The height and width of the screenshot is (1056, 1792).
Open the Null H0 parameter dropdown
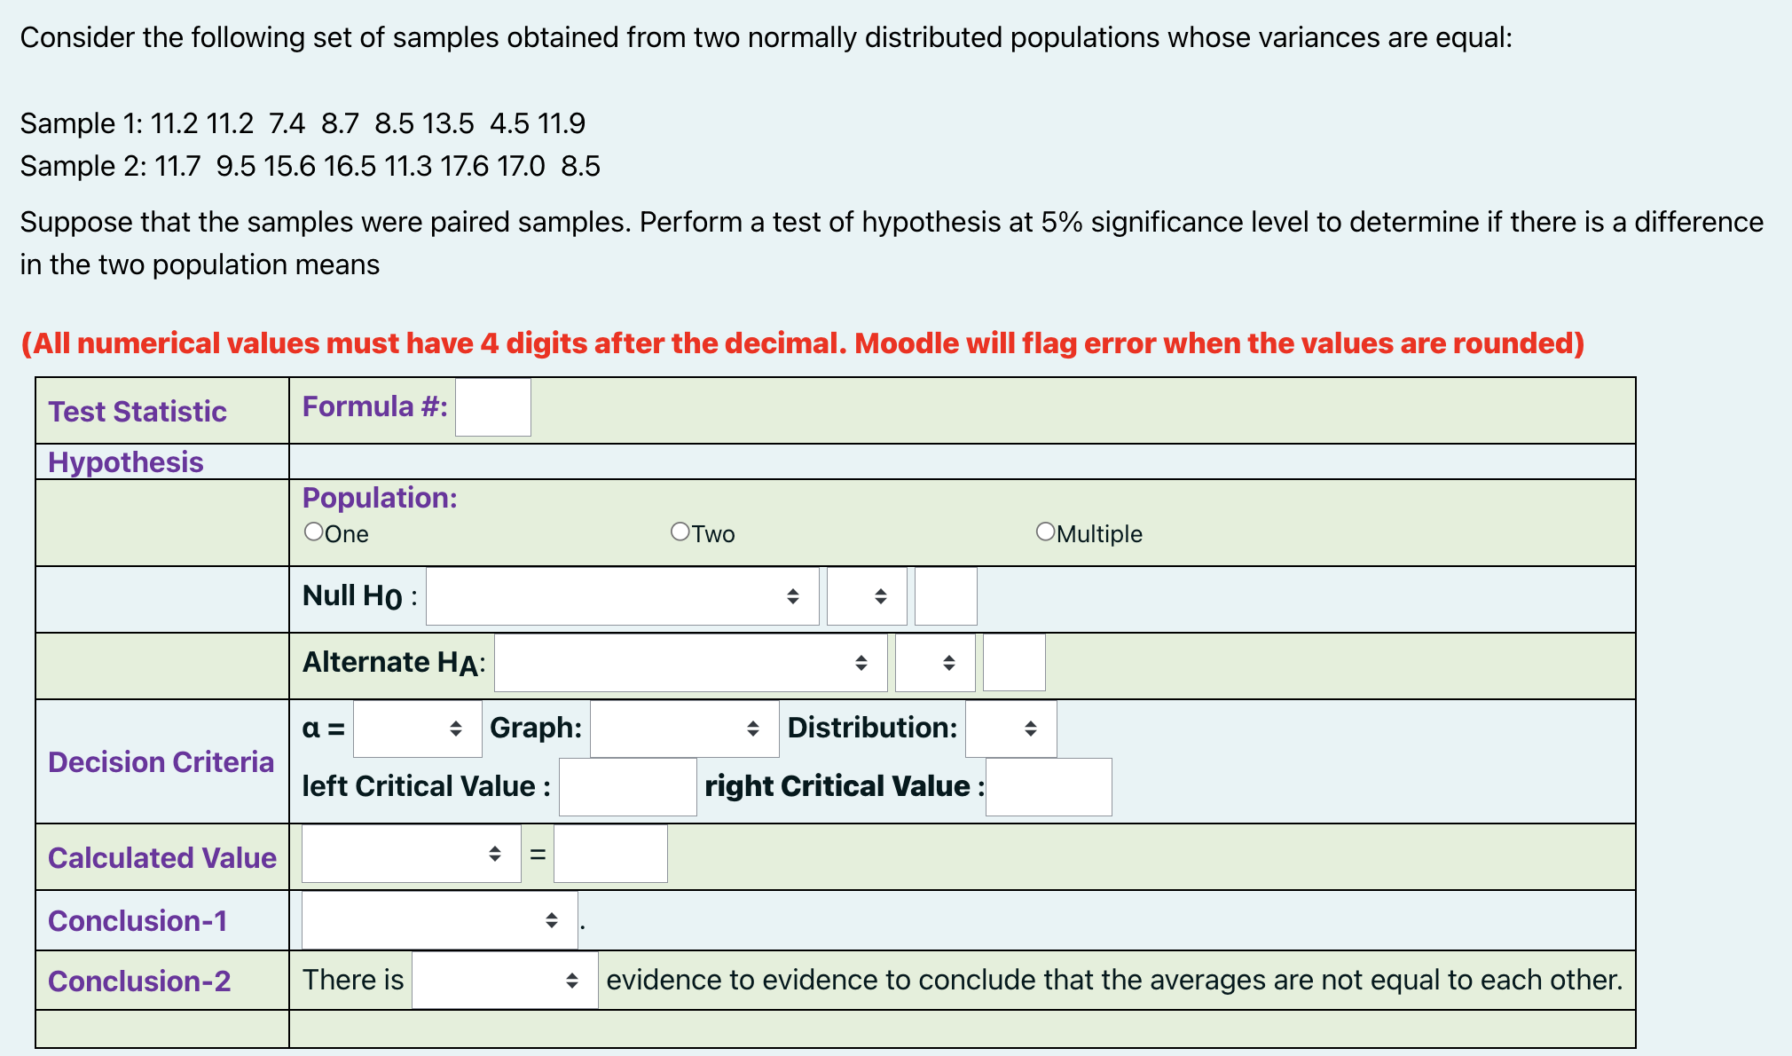tap(622, 596)
